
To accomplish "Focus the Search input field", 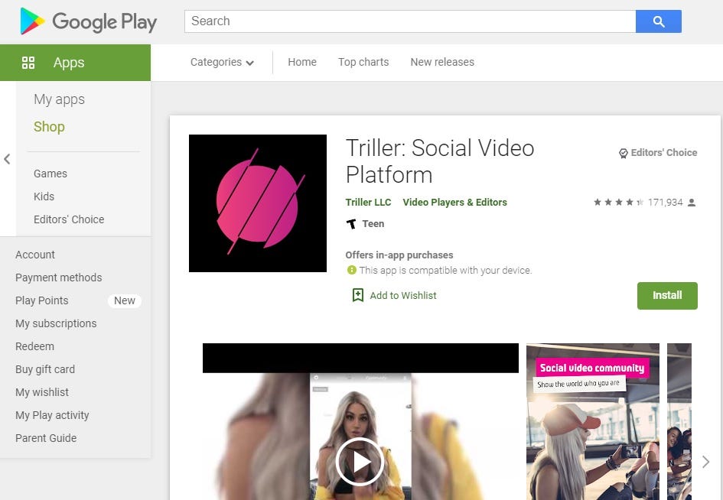I will 410,21.
